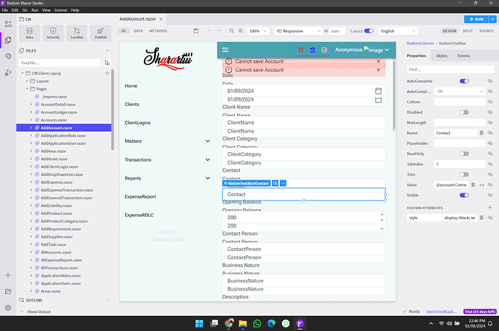The width and height of the screenshot is (499, 331).
Task: Toggle the Layout switch
Action: (x=369, y=31)
